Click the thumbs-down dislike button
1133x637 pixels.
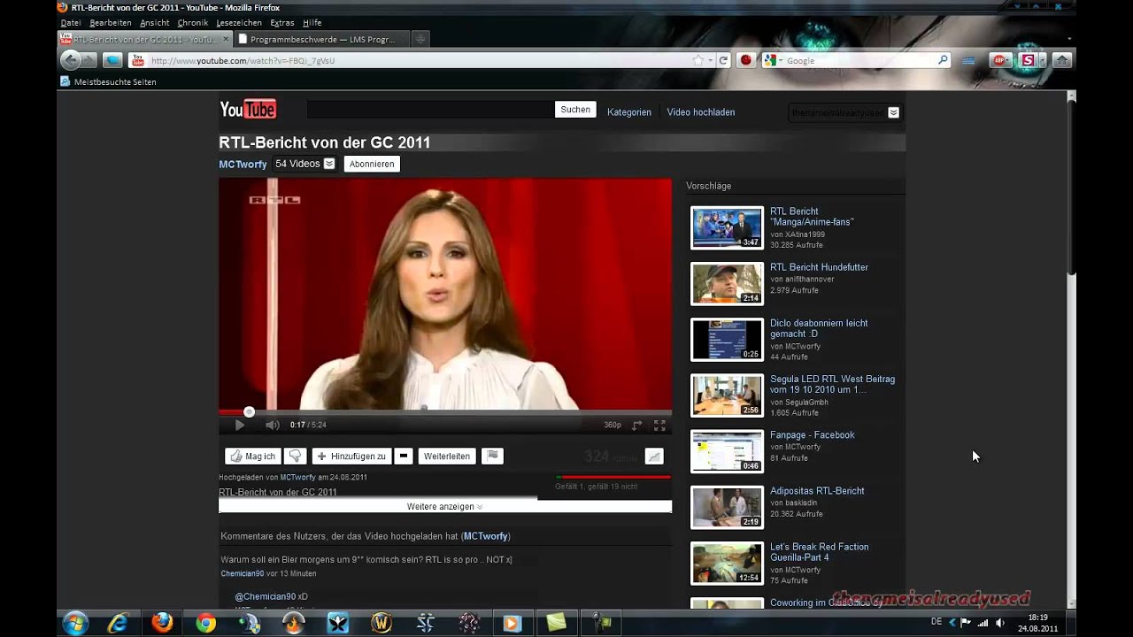(x=296, y=457)
